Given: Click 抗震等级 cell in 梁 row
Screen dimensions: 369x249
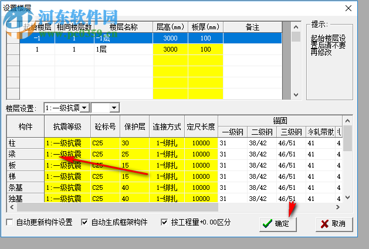Looking at the screenshot, I should [x=67, y=154].
